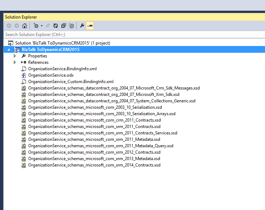Select the References tree node
This screenshot has width=265, height=210.
(x=38, y=62)
